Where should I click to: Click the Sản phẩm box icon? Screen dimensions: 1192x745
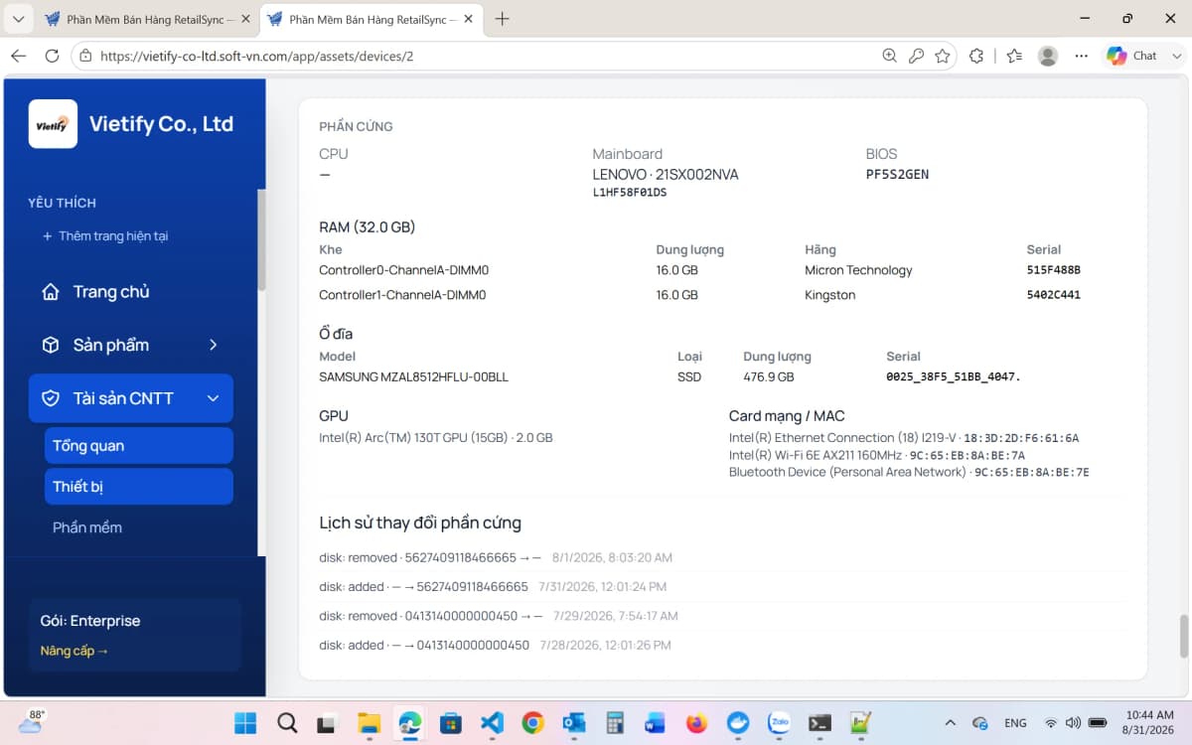tap(51, 346)
